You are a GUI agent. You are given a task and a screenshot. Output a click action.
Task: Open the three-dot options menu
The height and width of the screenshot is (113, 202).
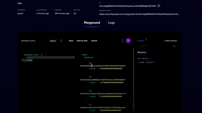[123, 41]
